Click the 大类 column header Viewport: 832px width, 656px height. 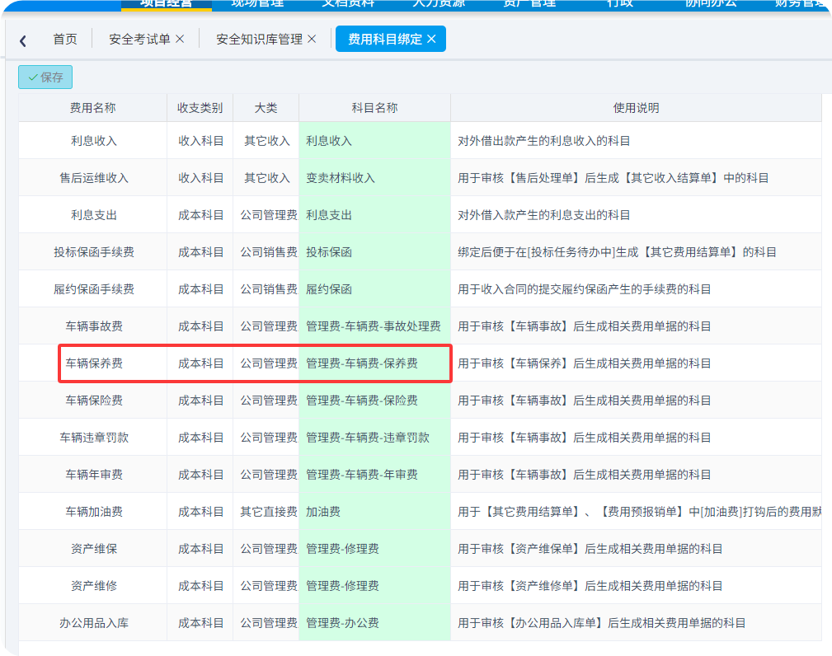coord(266,108)
